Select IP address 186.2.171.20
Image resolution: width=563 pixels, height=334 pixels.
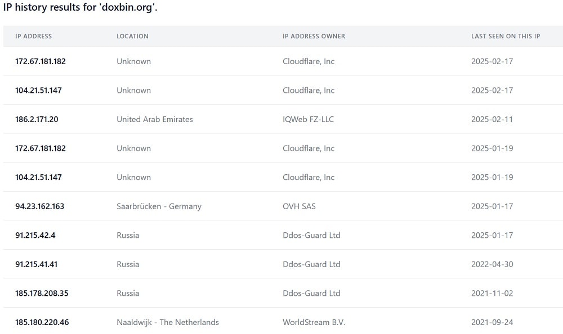tap(37, 119)
